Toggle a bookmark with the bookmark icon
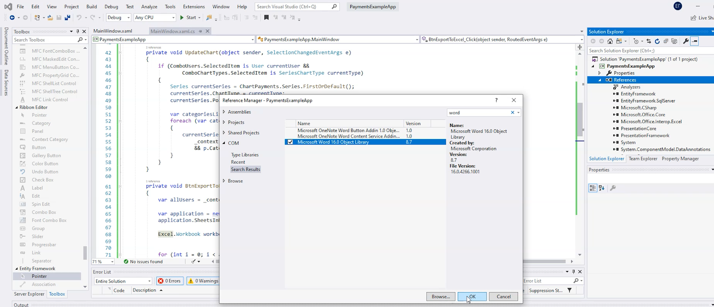 click(x=266, y=17)
